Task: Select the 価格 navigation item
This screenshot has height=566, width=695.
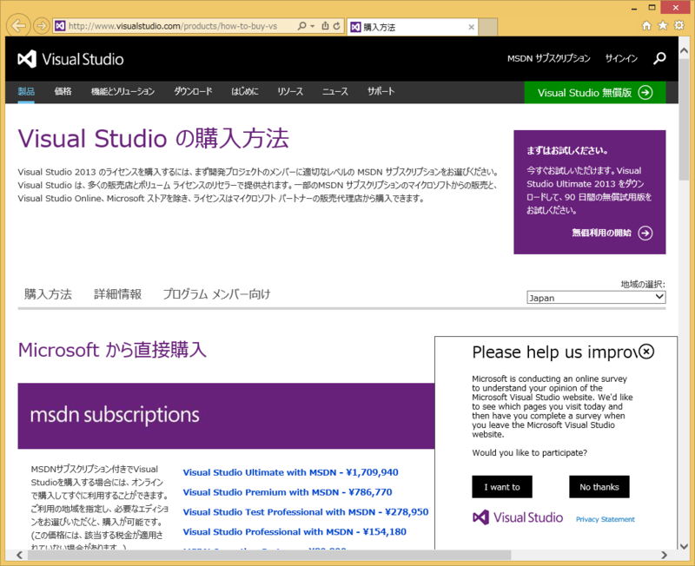Action: 63,91
